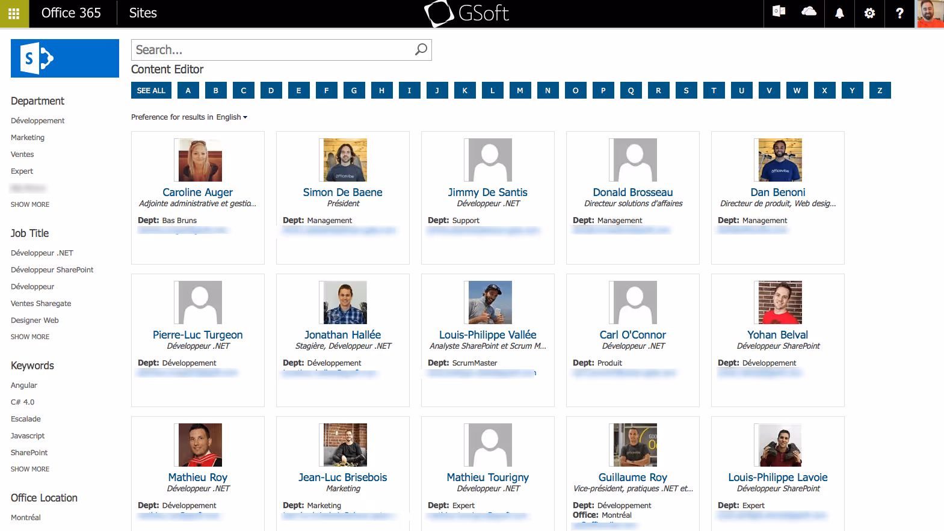
Task: Open Carl O'Connor's profile name link
Action: pos(633,335)
